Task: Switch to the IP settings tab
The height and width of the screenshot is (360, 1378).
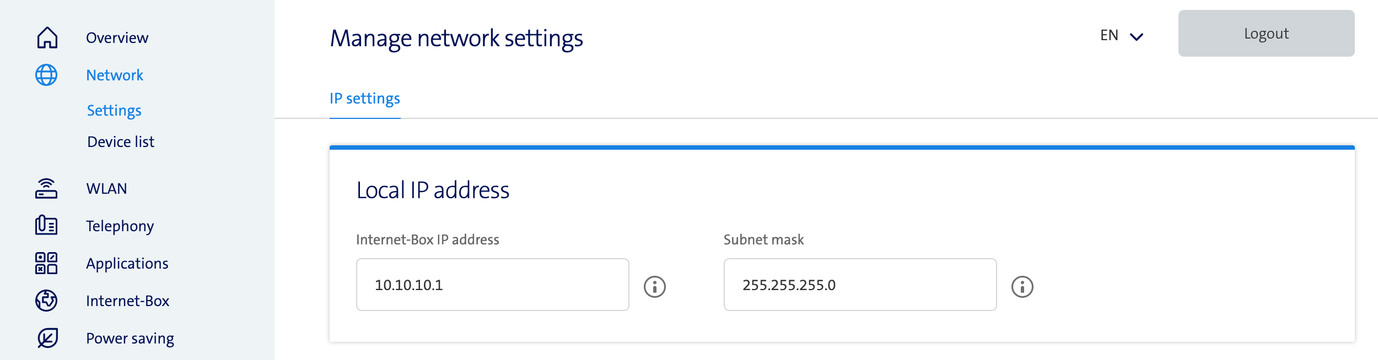Action: [365, 99]
